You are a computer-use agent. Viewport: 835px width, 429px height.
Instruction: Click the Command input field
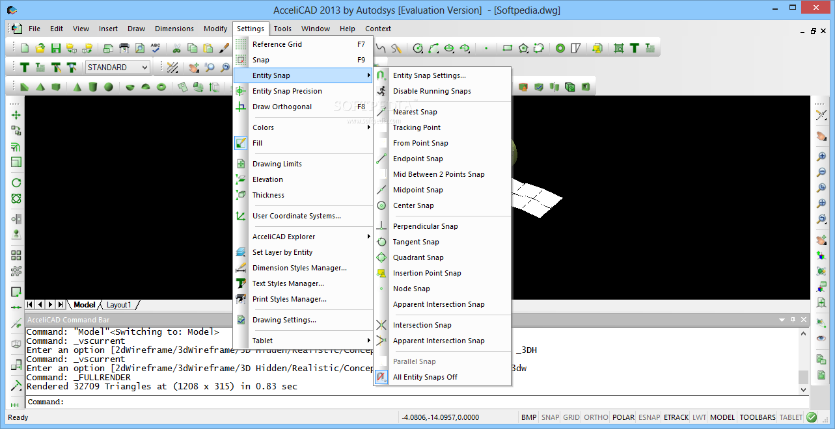pyautogui.click(x=417, y=402)
